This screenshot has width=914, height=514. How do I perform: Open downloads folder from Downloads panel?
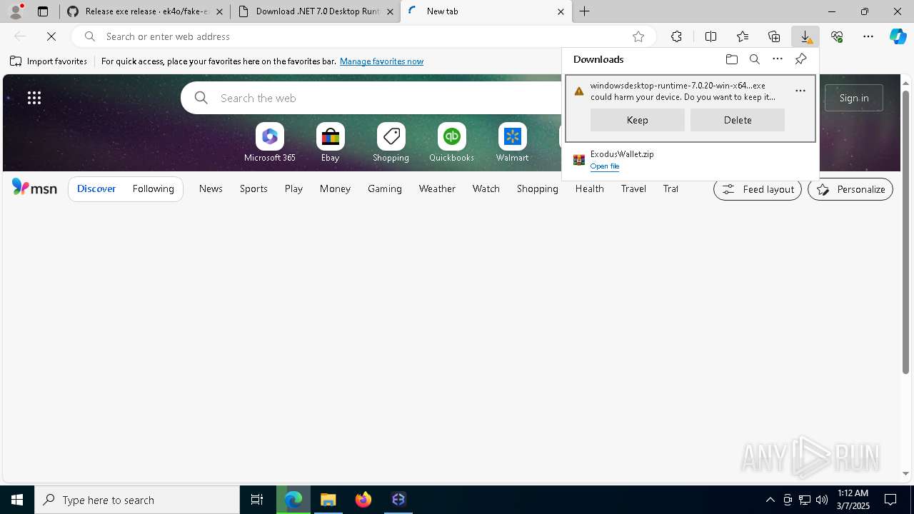[731, 59]
